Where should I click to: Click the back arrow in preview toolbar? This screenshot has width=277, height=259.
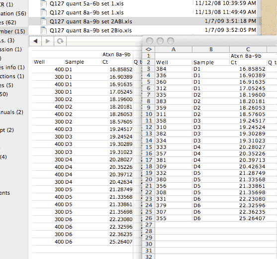[x=35, y=41]
